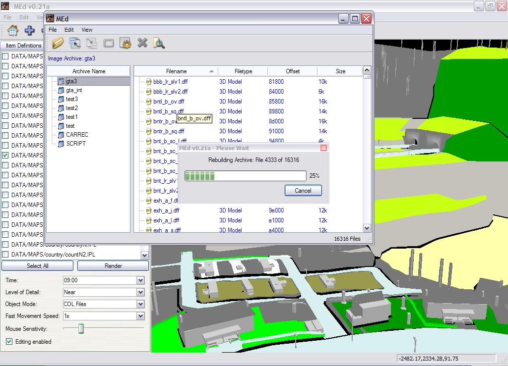Viewport: 508px width, 366px height.
Task: Open the Edit menu in archive window
Action: [x=69, y=30]
